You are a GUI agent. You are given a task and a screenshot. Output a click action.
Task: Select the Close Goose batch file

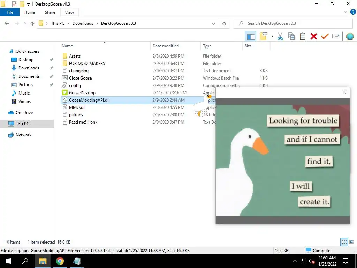click(x=81, y=78)
